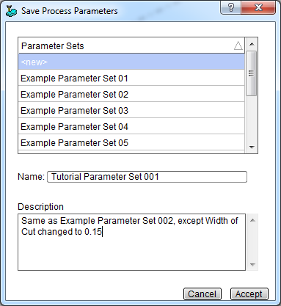Accept and save the parameter set

[249, 294]
